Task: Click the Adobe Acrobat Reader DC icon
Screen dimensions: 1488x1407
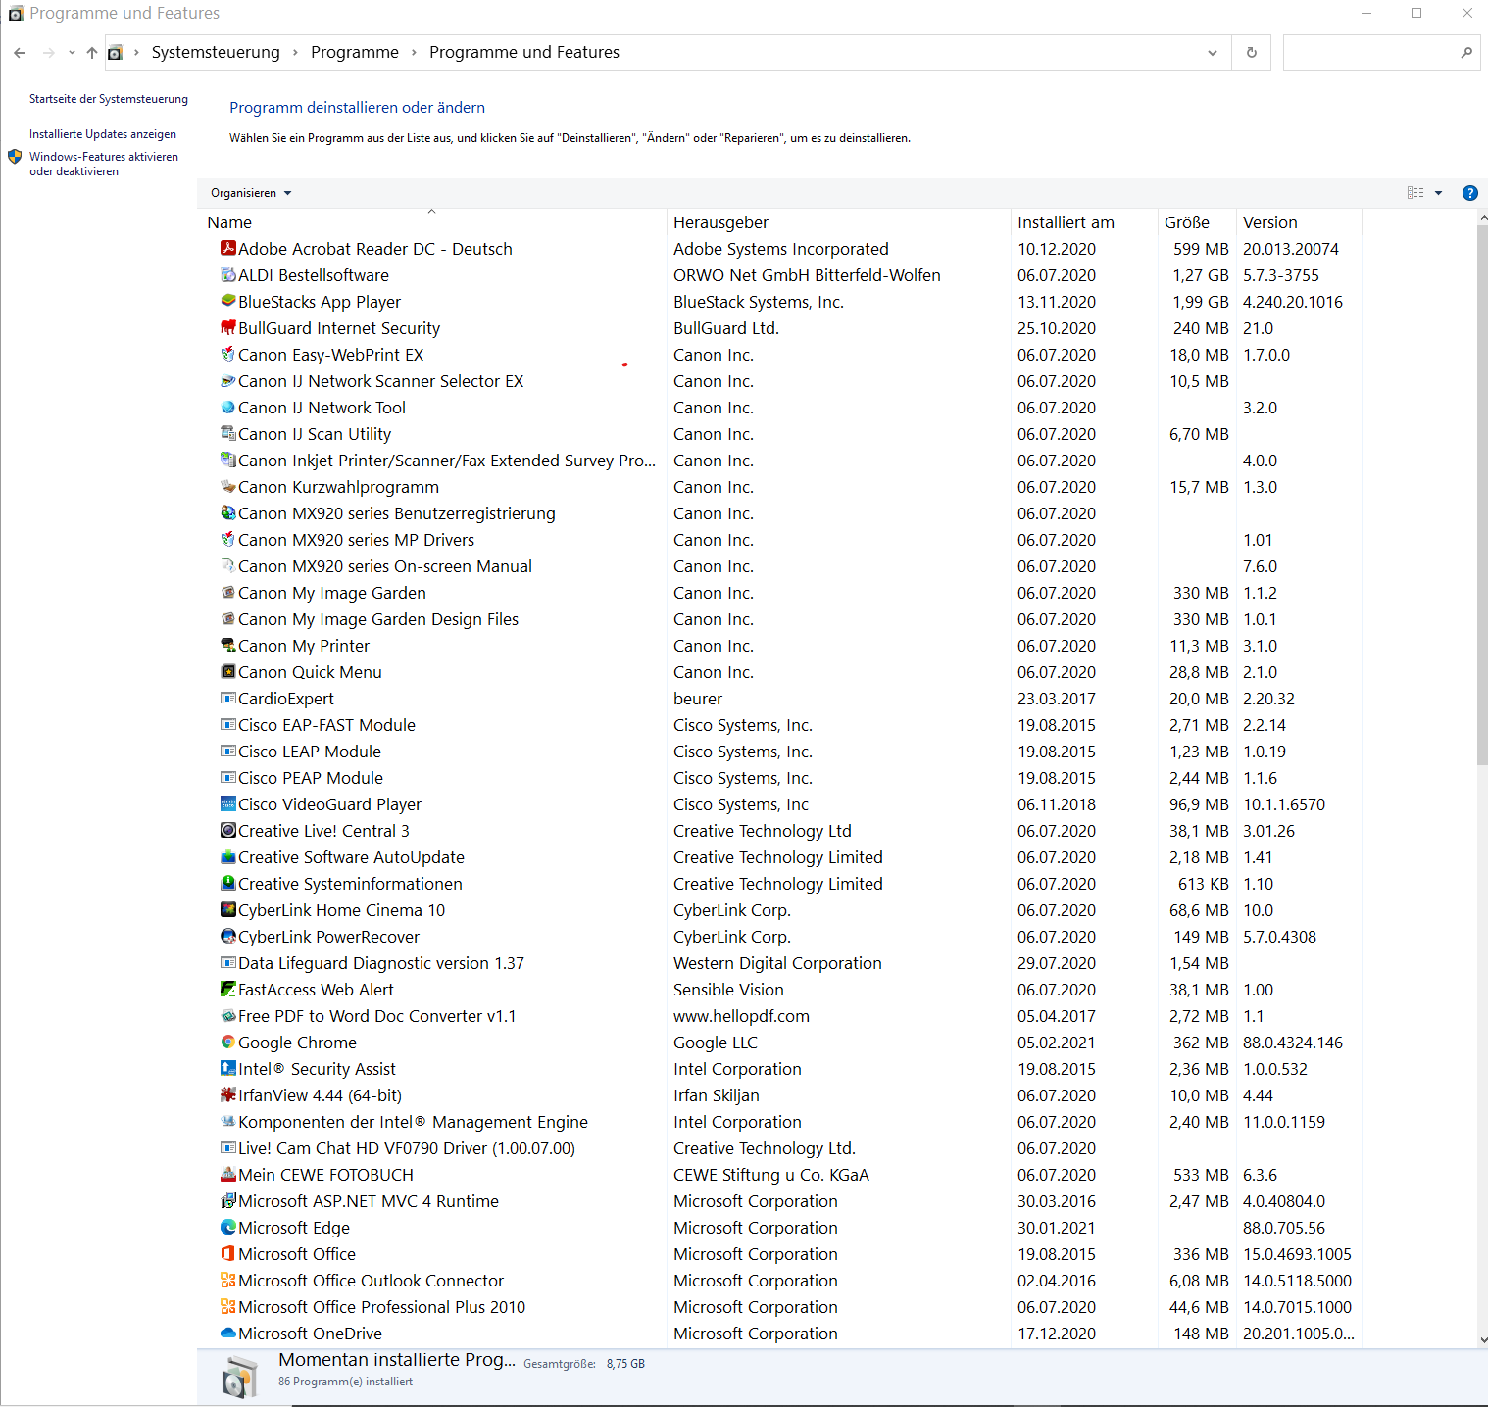Action: (x=228, y=248)
